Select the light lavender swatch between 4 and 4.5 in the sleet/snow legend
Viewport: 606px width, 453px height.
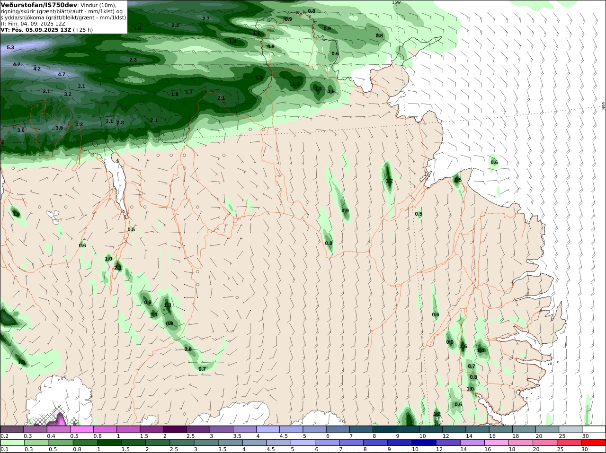[x=268, y=429]
